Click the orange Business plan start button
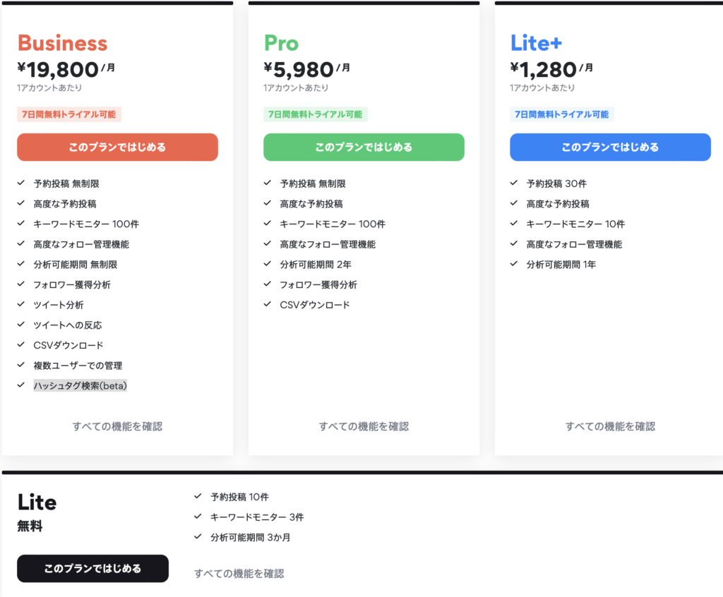 pyautogui.click(x=117, y=147)
